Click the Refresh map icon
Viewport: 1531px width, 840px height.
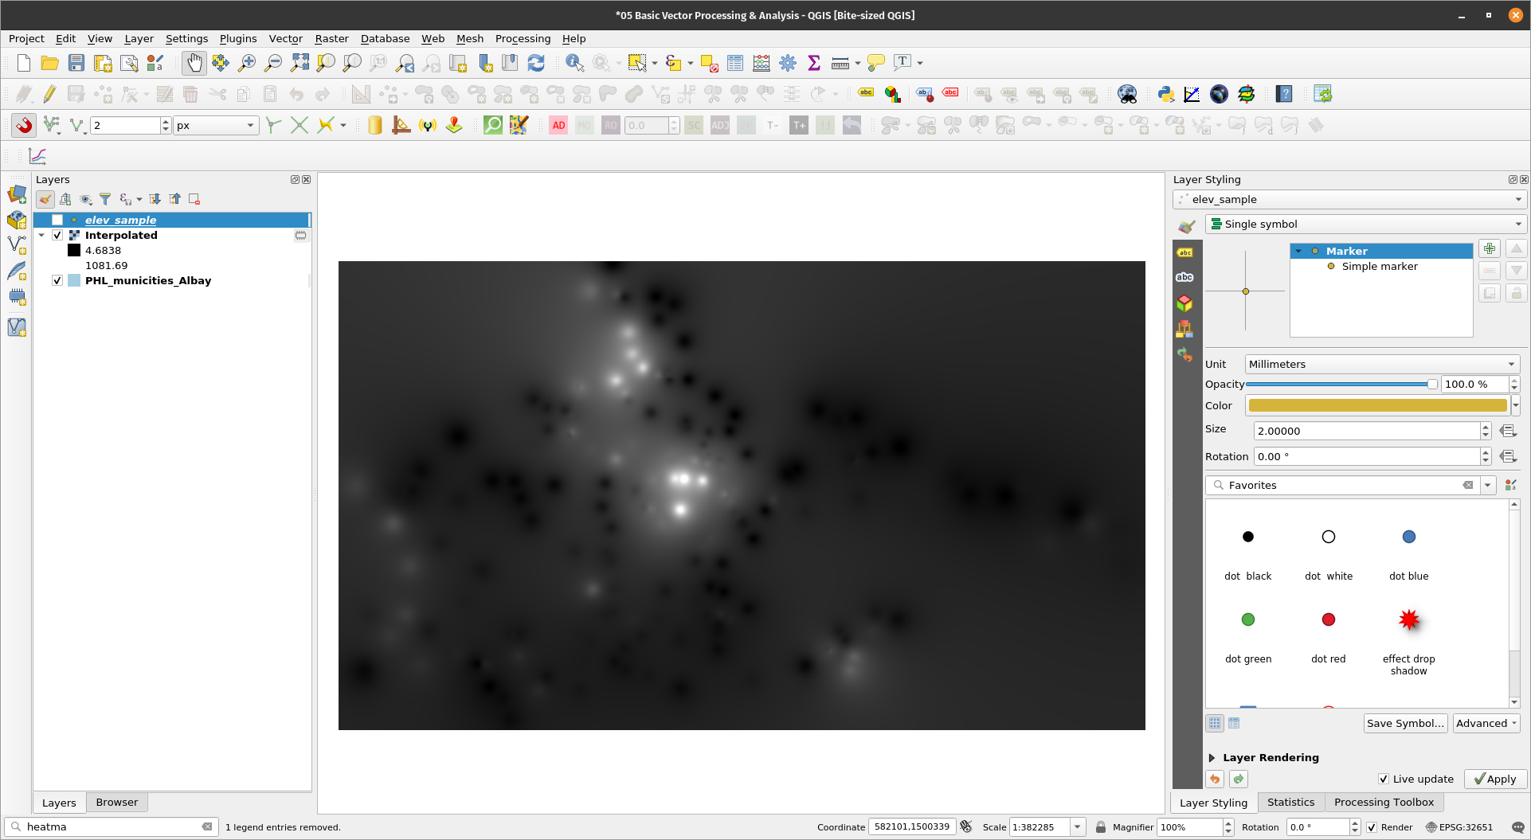pyautogui.click(x=536, y=63)
